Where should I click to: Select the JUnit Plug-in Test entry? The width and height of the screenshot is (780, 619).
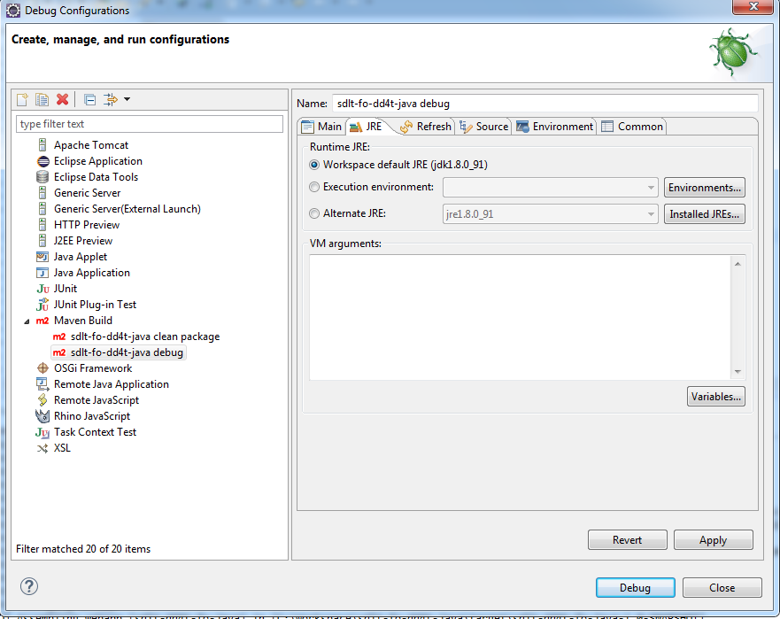click(95, 305)
